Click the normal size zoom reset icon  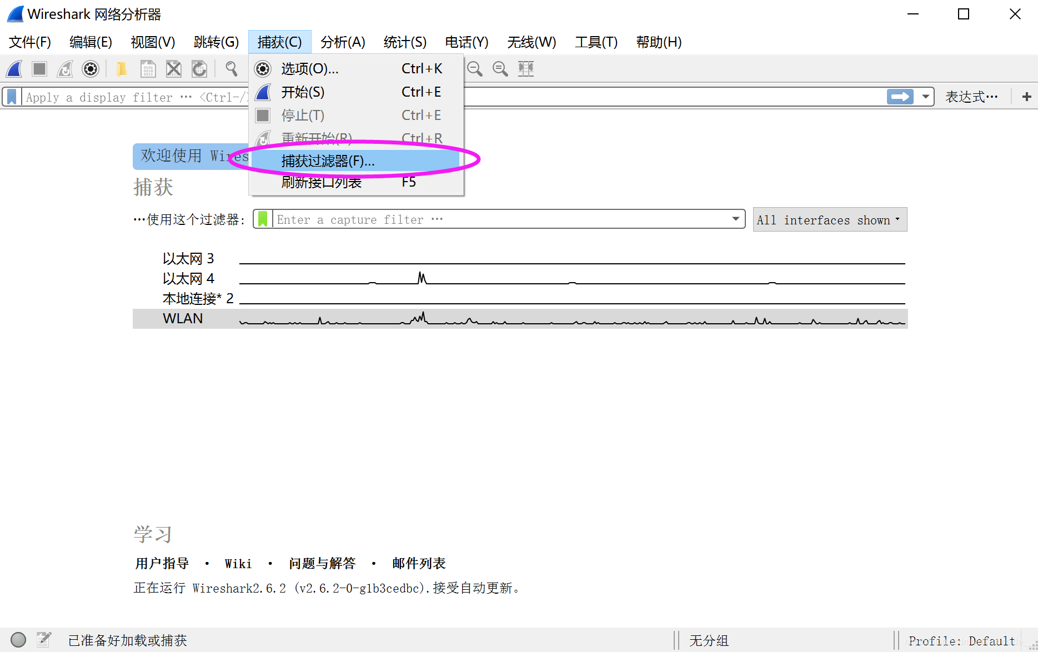tap(500, 69)
